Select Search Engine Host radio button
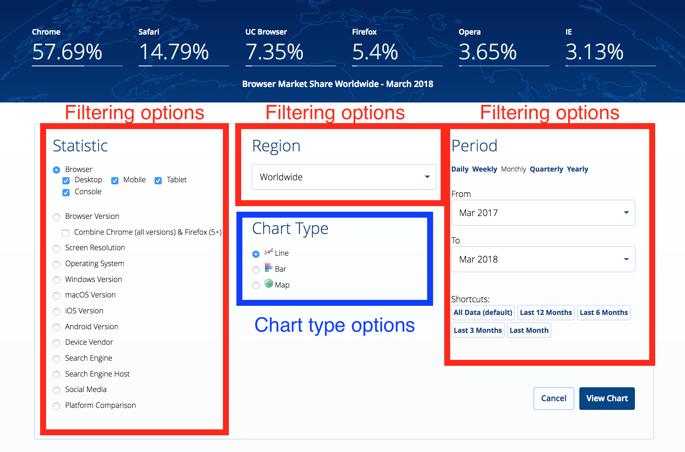685x452 pixels. click(56, 375)
